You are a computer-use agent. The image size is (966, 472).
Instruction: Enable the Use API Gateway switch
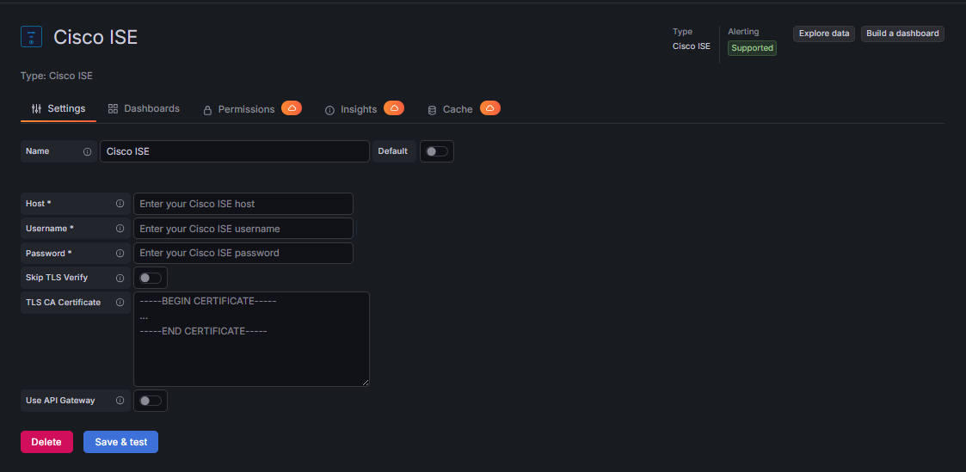[151, 401]
